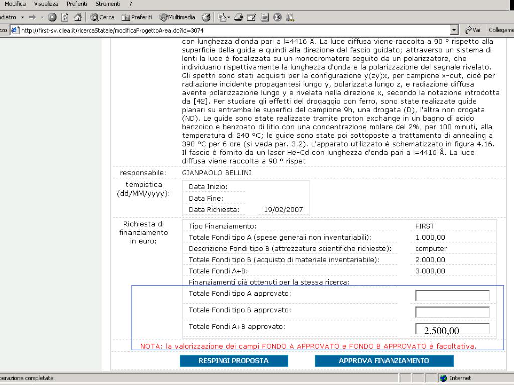Open the Strumenti menu

point(108,4)
